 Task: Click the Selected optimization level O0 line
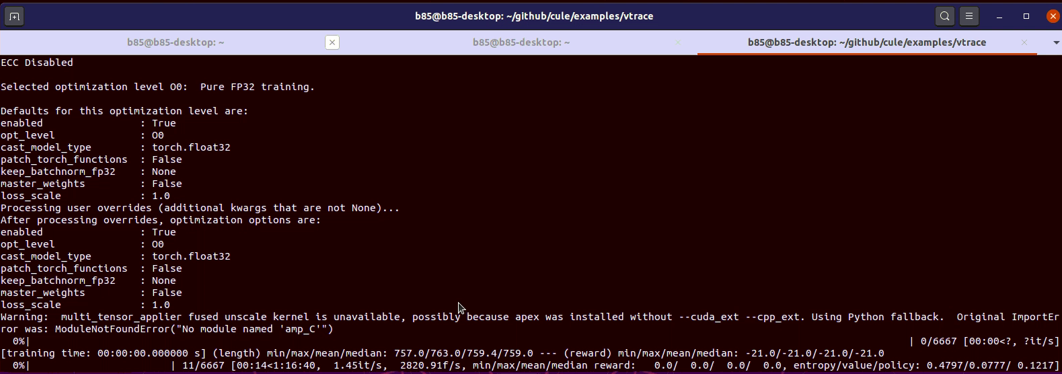[157, 87]
